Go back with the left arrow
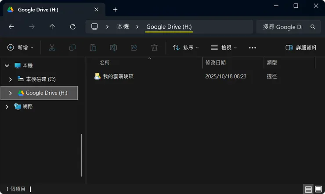The width and height of the screenshot is (325, 194). coord(11,27)
